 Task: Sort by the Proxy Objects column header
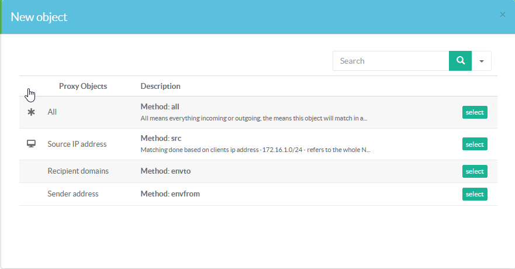pos(83,86)
